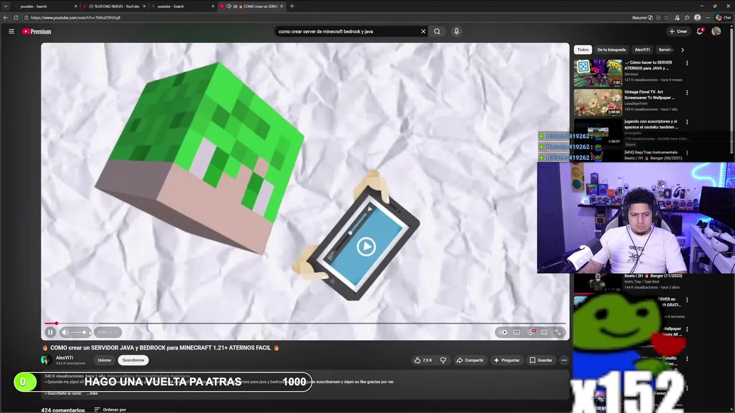Open the tab actions dropdown arrow
Viewport: 735px width, 413px height.
tap(5, 6)
